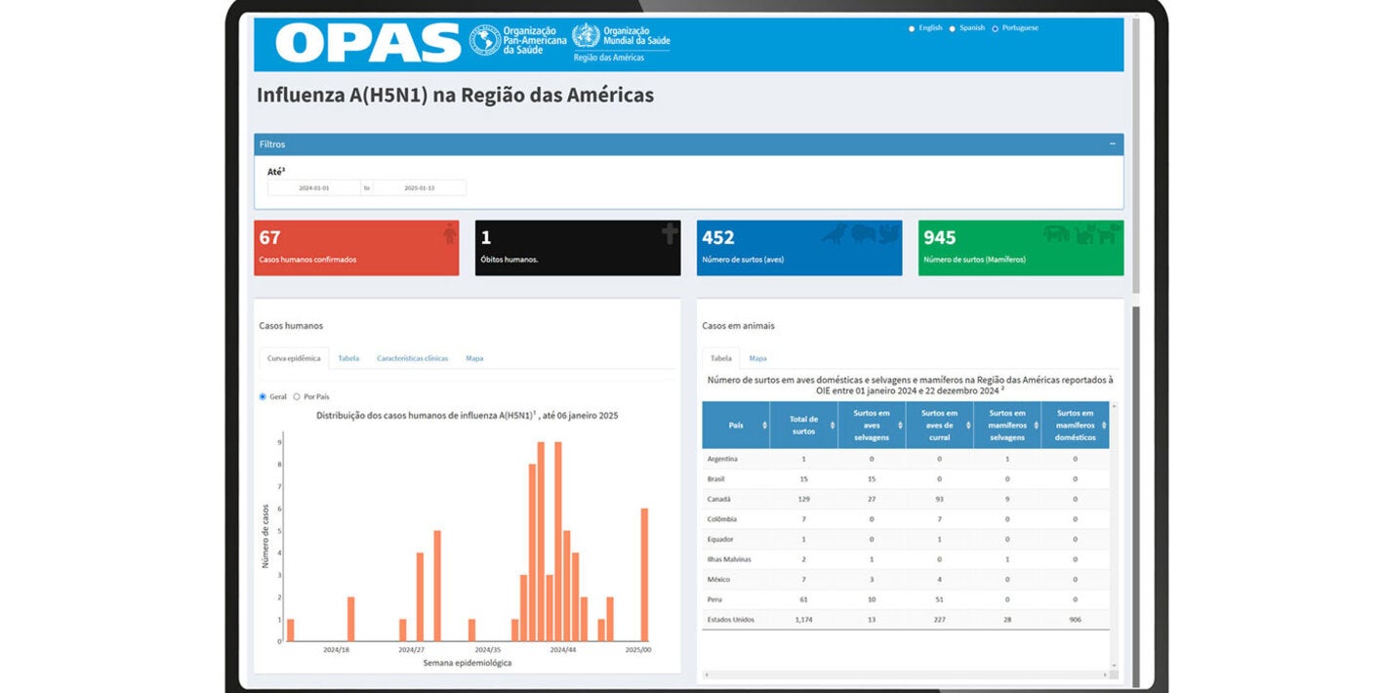Viewport: 1386px width, 693px height.
Task: Click the cross icon on the Óbitos humanos card
Action: pos(668,234)
